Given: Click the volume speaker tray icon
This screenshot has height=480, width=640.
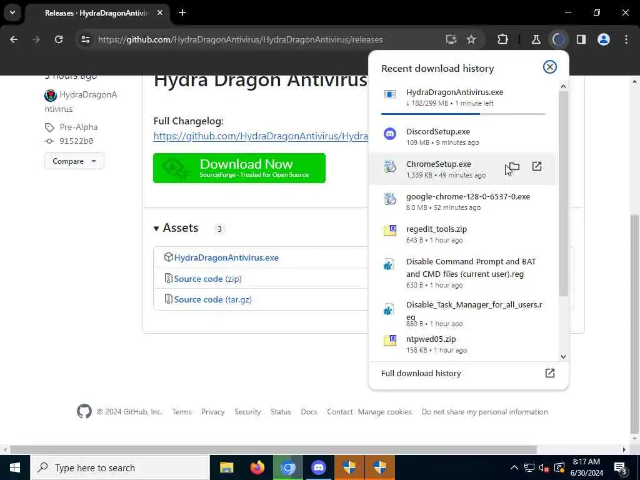Looking at the screenshot, I should pos(543,468).
